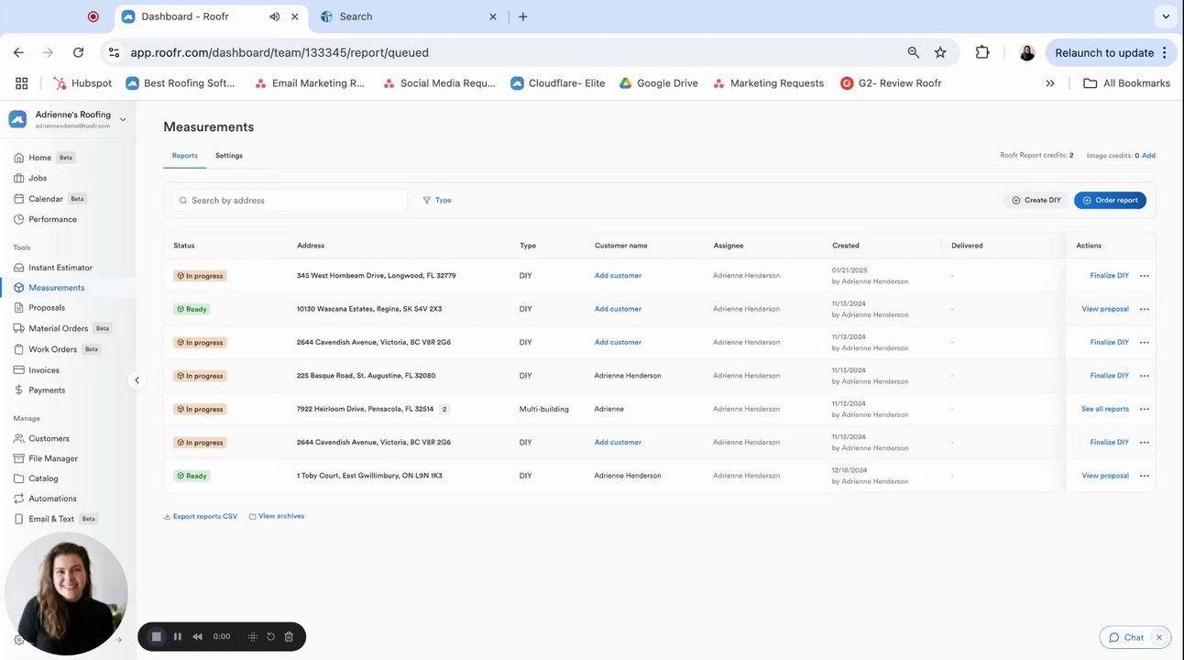Switch to the Settings tab

pyautogui.click(x=229, y=156)
